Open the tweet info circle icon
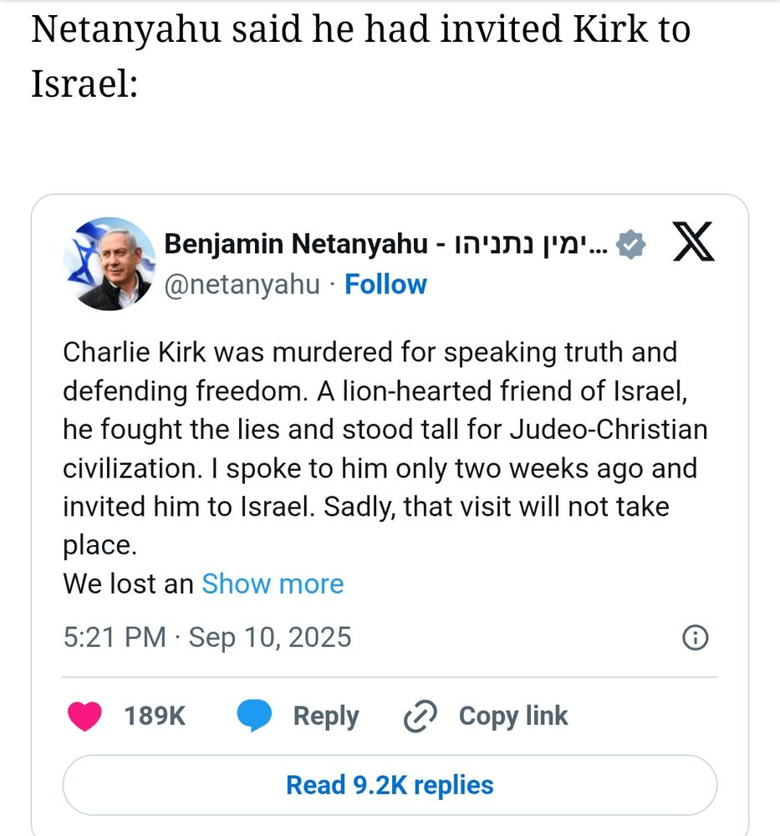 click(696, 638)
